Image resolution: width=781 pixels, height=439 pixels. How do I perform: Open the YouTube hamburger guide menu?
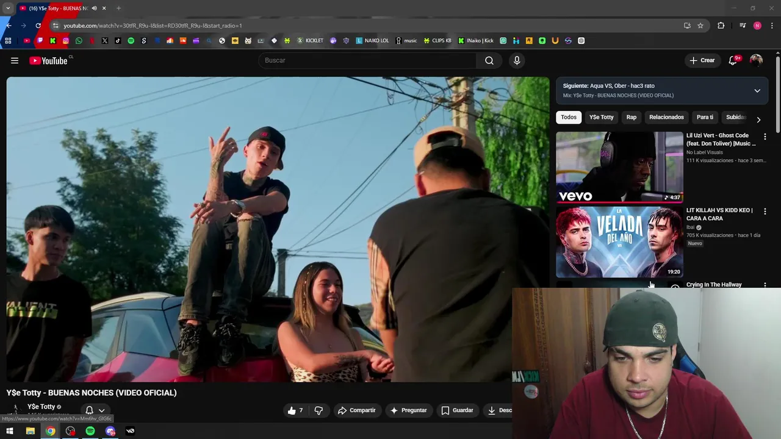[15, 60]
